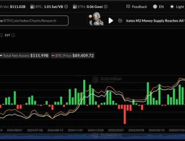
Task: Click 2025/03/28 date axis label
Action: click(136, 130)
